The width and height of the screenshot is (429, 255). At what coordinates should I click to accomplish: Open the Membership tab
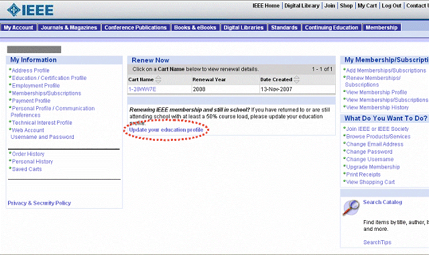click(x=381, y=28)
